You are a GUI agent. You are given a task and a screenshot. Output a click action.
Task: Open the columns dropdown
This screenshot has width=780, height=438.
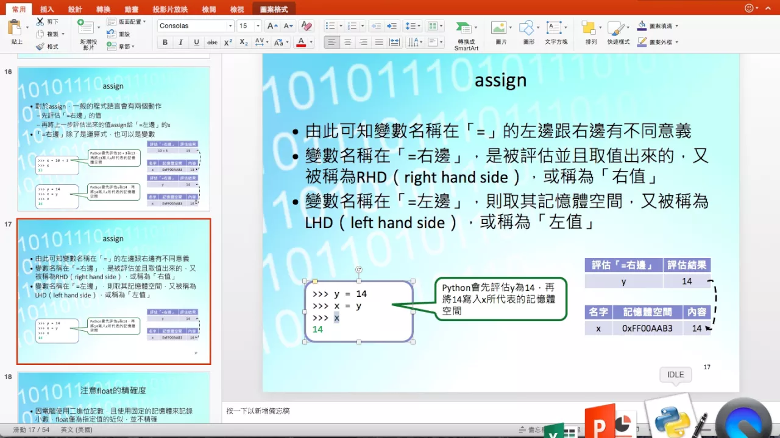pyautogui.click(x=434, y=26)
